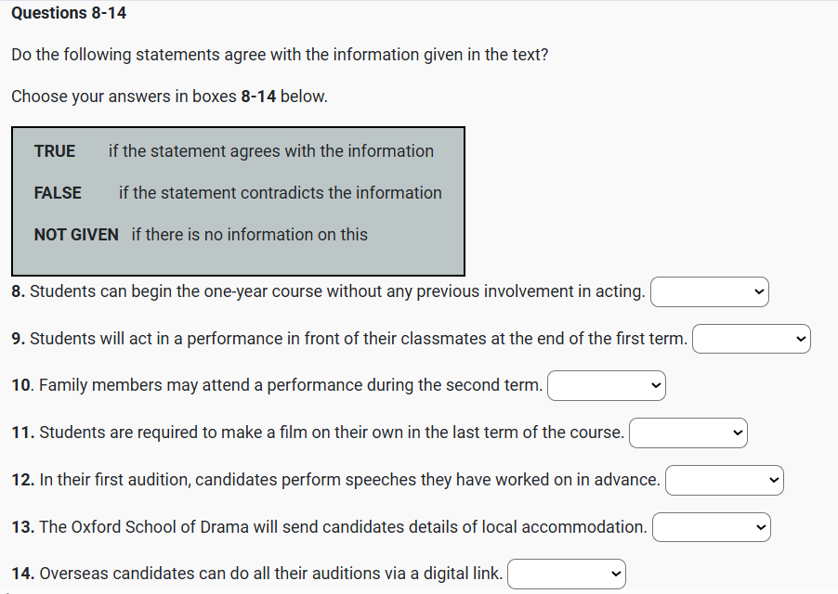Click the bold NOT GIVEN label
This screenshot has width=838, height=594.
click(x=76, y=235)
